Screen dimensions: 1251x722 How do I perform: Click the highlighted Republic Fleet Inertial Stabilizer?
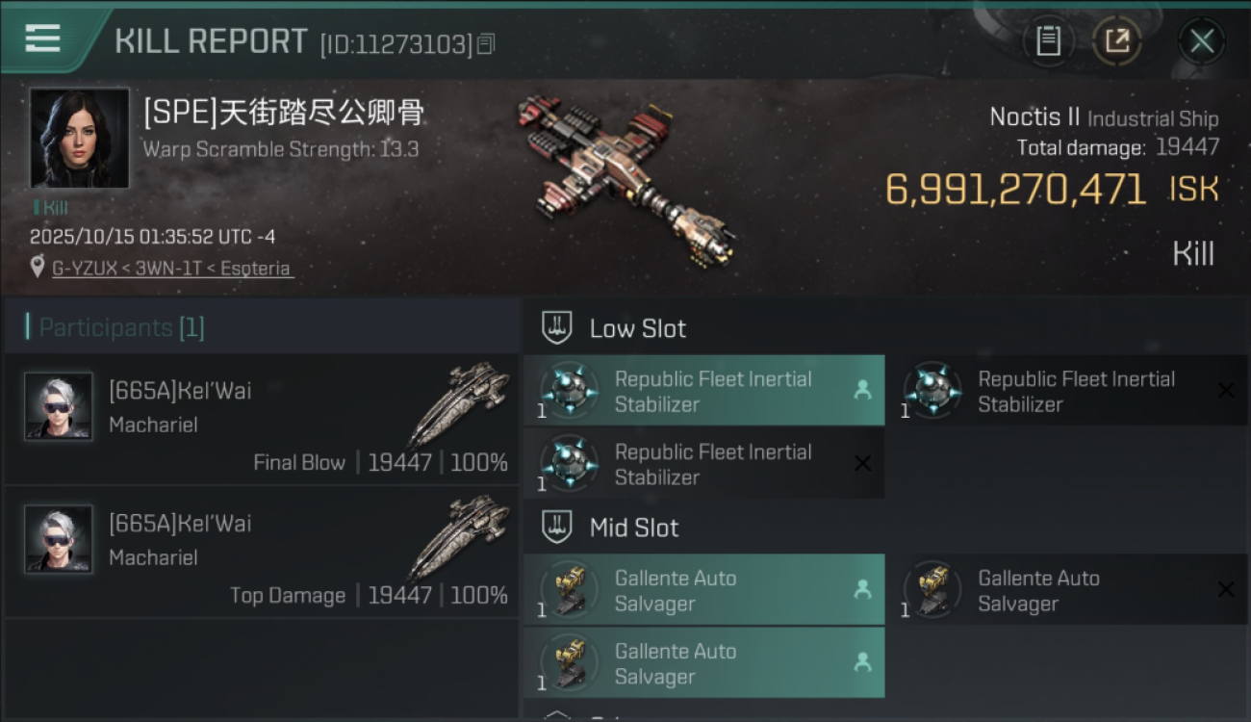(703, 391)
